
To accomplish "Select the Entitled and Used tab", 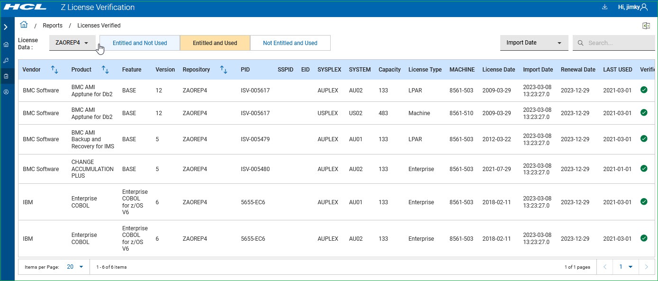I will pyautogui.click(x=215, y=43).
